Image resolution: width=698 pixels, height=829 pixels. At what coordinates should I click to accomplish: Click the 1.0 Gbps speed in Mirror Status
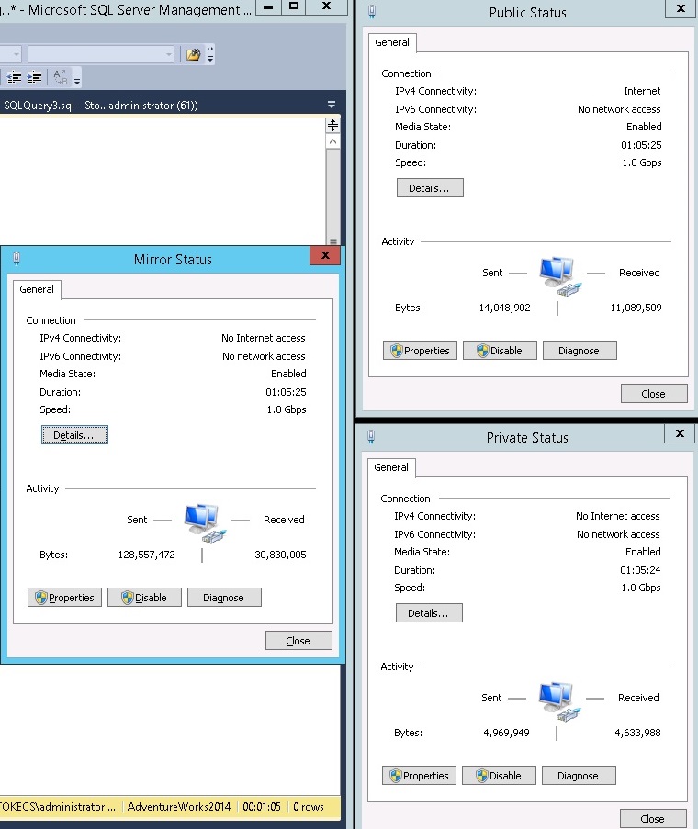click(286, 409)
